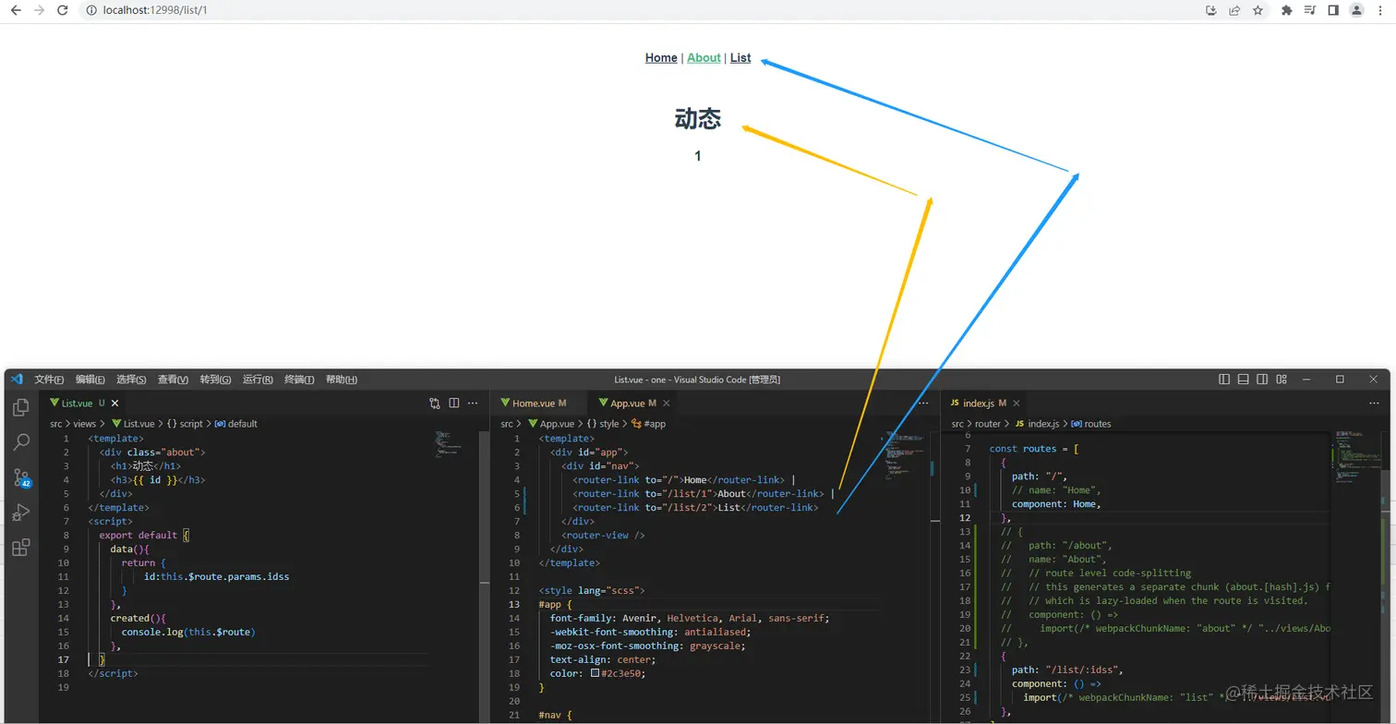Open the Extensions view in activity bar
1396x724 pixels.
[20, 548]
